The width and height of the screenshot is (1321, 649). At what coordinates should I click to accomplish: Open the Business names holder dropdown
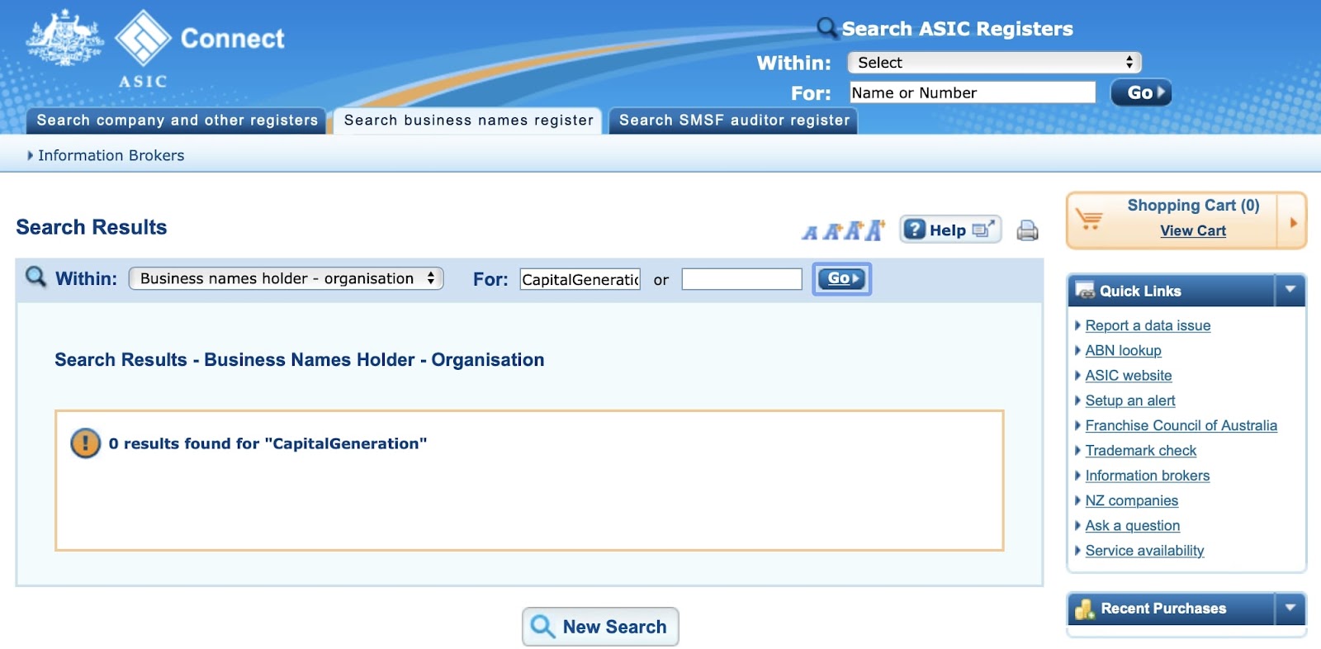286,279
